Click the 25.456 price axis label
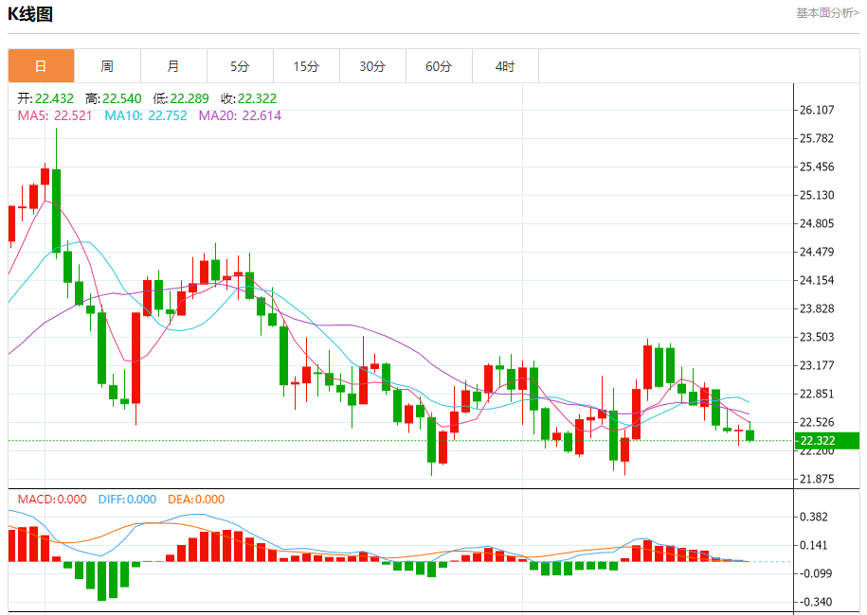Viewport: 867px width, 615px height. (817, 167)
